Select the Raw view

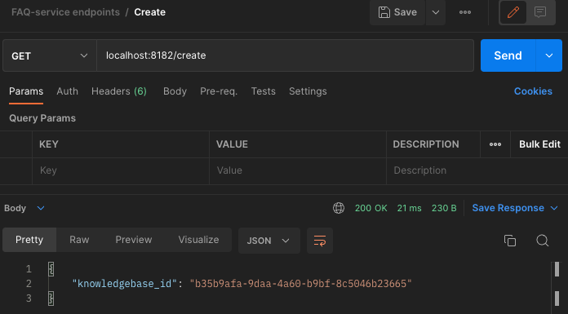click(79, 240)
